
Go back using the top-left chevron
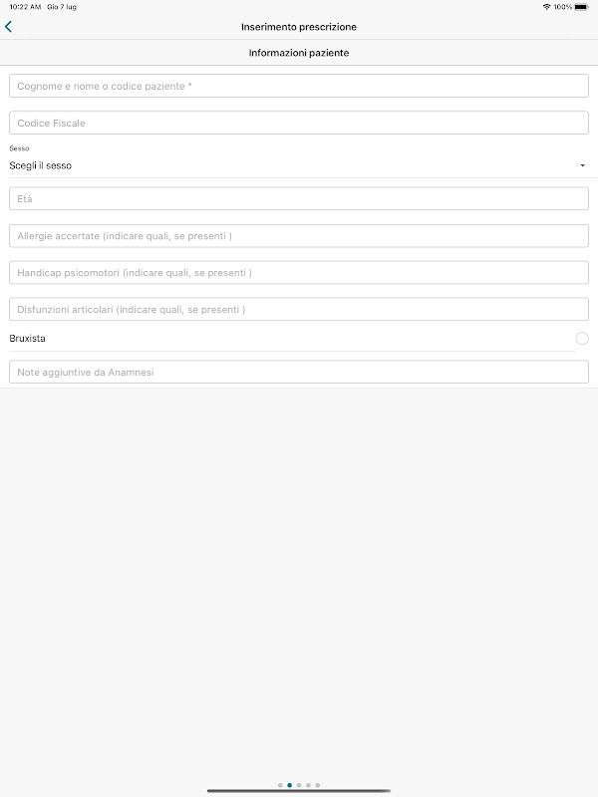(9, 27)
